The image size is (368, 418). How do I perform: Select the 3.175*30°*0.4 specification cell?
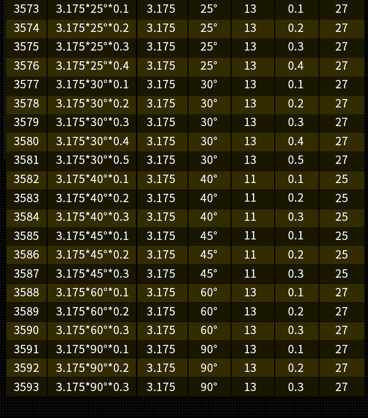pos(92,141)
